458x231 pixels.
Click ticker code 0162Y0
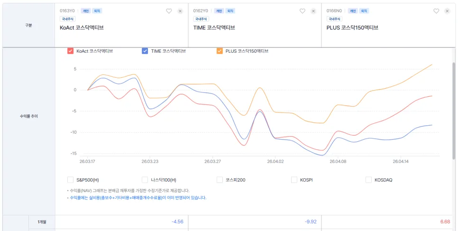coord(201,11)
